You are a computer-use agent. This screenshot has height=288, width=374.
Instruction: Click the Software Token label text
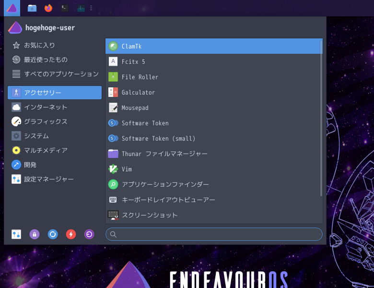tap(145, 123)
